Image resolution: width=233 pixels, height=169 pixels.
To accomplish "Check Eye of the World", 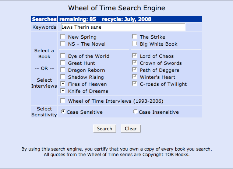I will (63, 56).
